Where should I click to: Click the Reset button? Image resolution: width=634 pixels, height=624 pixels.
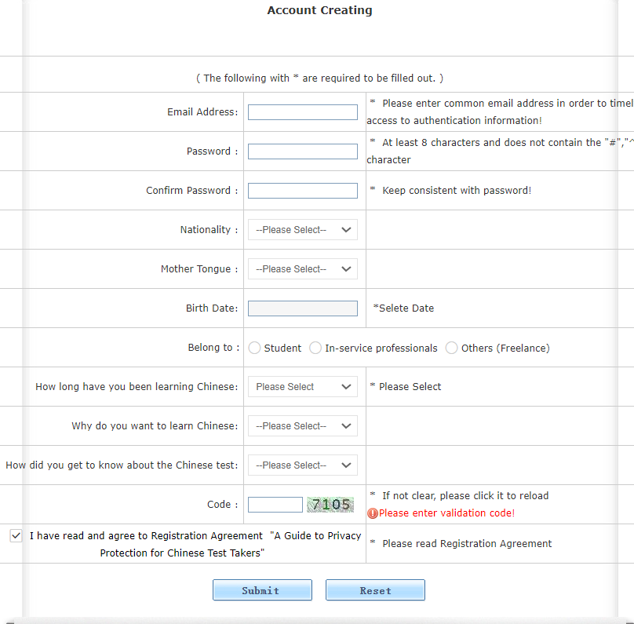point(375,590)
